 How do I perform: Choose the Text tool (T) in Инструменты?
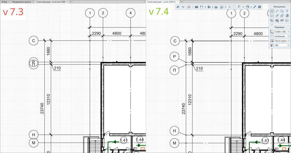click(287, 11)
